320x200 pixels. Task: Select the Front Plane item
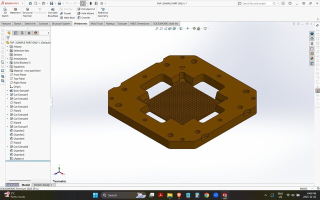pyautogui.click(x=19, y=74)
